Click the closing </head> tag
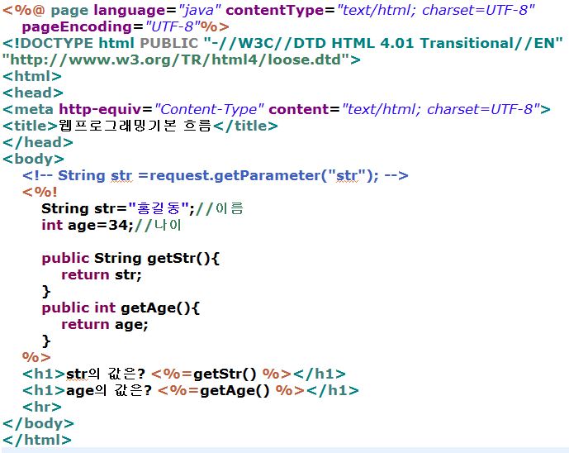This screenshot has width=569, height=453. (38, 142)
